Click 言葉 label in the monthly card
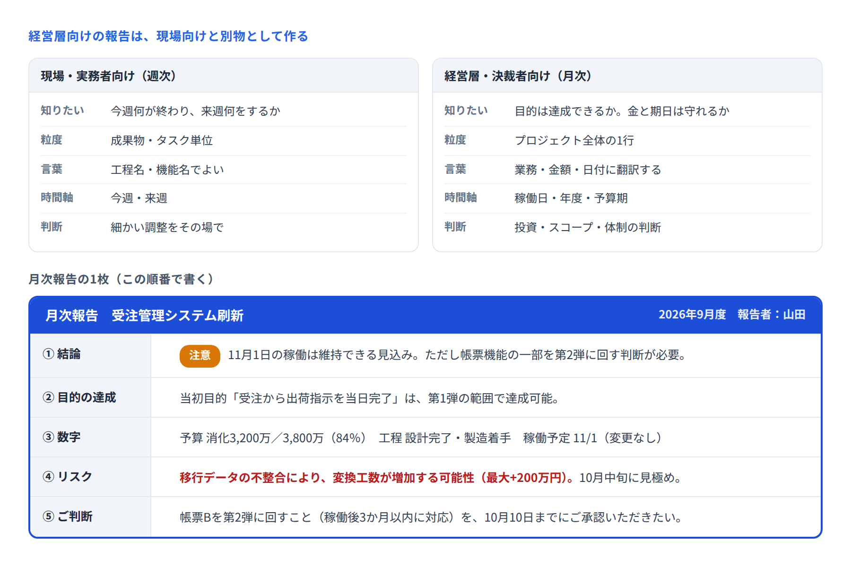This screenshot has width=851, height=567. pos(455,169)
